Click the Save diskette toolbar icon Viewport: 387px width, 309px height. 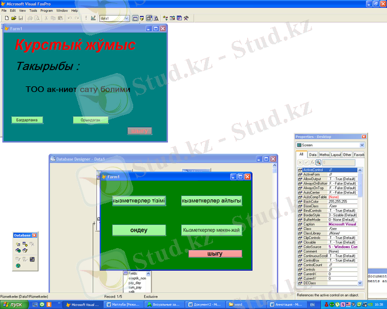click(21, 18)
